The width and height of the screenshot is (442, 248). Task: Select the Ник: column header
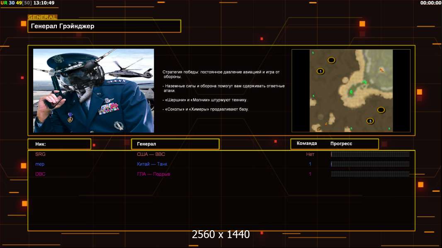[x=59, y=144]
